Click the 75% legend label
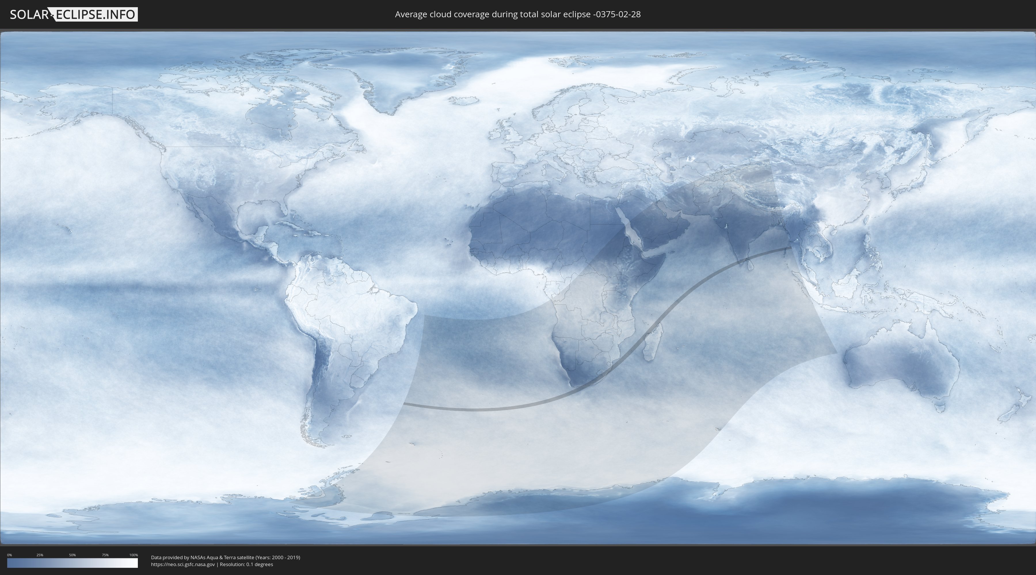Image resolution: width=1036 pixels, height=575 pixels. pyautogui.click(x=105, y=555)
